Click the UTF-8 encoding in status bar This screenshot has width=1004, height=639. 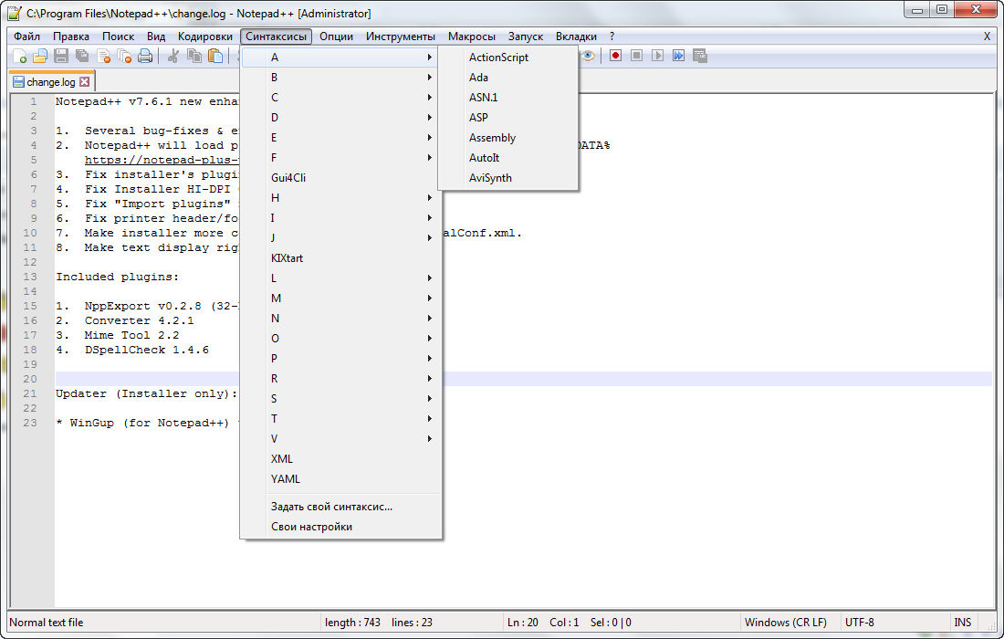tap(860, 623)
